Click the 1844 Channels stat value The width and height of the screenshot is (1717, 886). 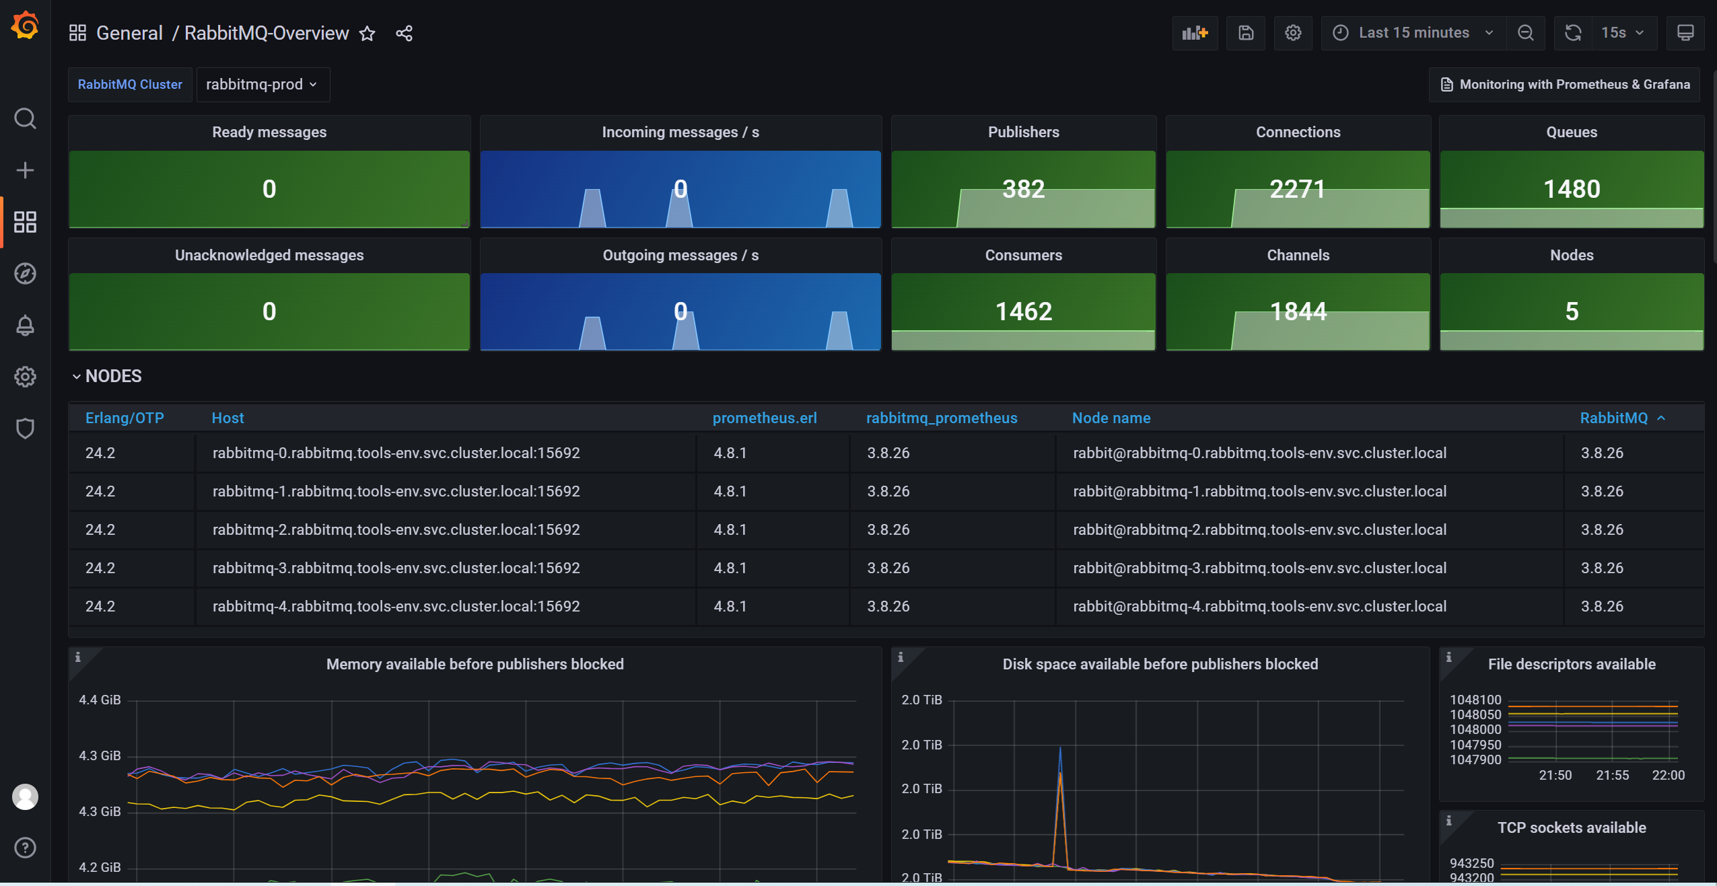click(1298, 311)
